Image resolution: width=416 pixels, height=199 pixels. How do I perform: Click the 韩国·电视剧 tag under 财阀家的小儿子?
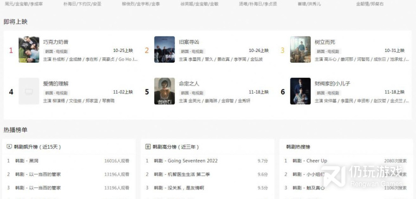coord(328,93)
